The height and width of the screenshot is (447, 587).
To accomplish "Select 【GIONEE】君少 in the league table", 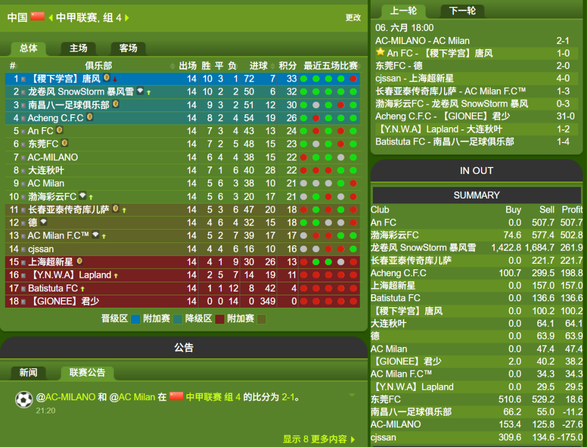I will [64, 301].
